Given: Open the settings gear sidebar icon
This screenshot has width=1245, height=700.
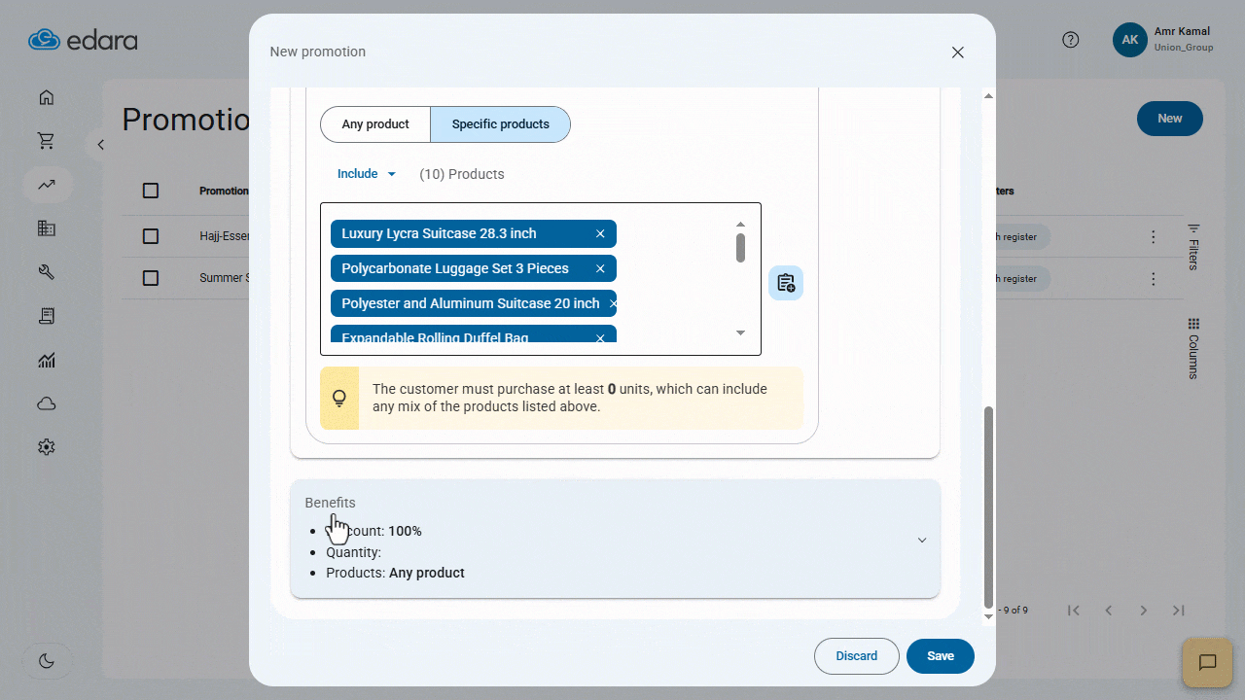Looking at the screenshot, I should point(46,447).
